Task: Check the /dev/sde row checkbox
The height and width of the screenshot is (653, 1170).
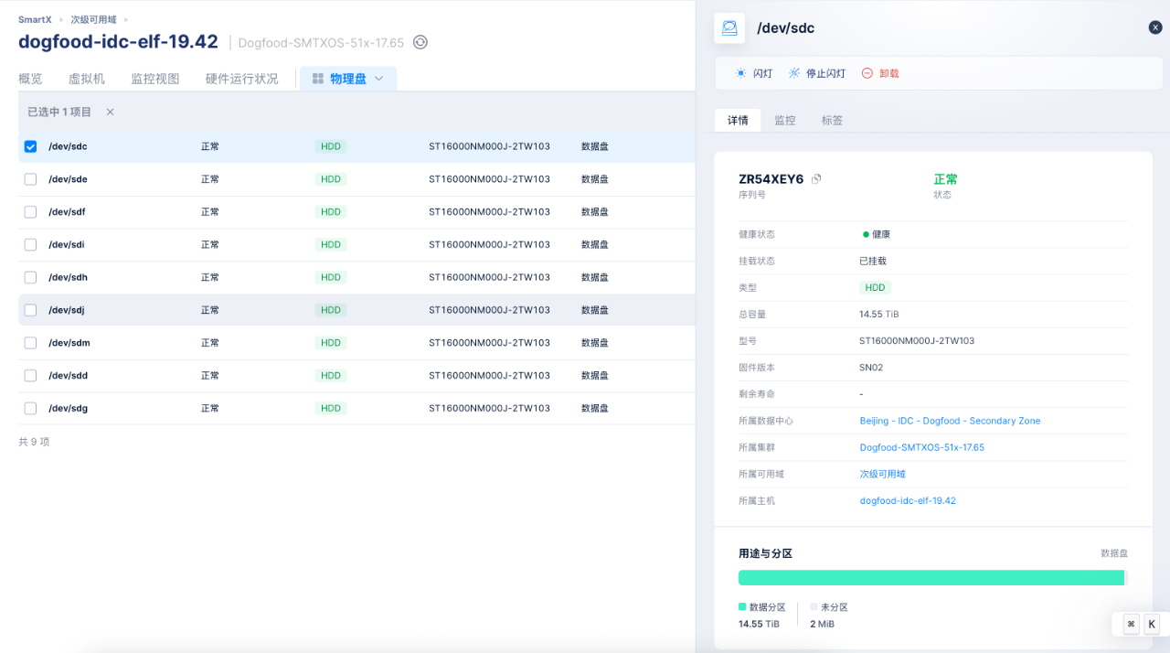Action: 30,179
